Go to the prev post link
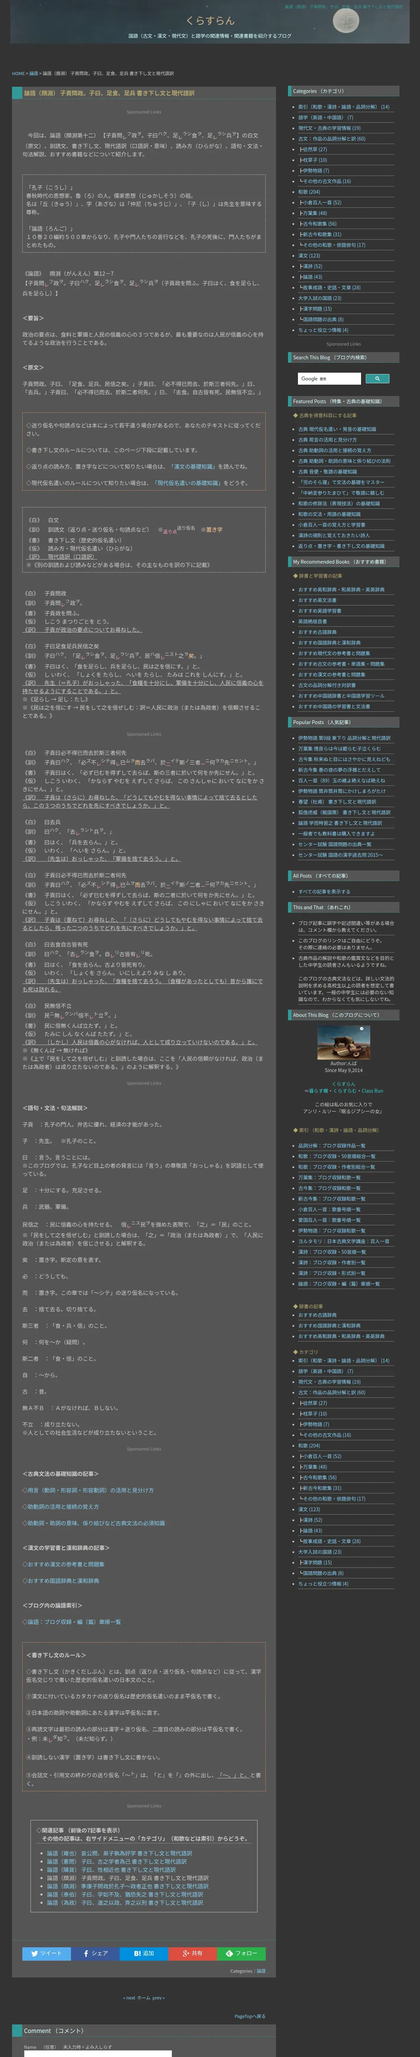Viewport: 420px width, 2057px height. 158,1998
